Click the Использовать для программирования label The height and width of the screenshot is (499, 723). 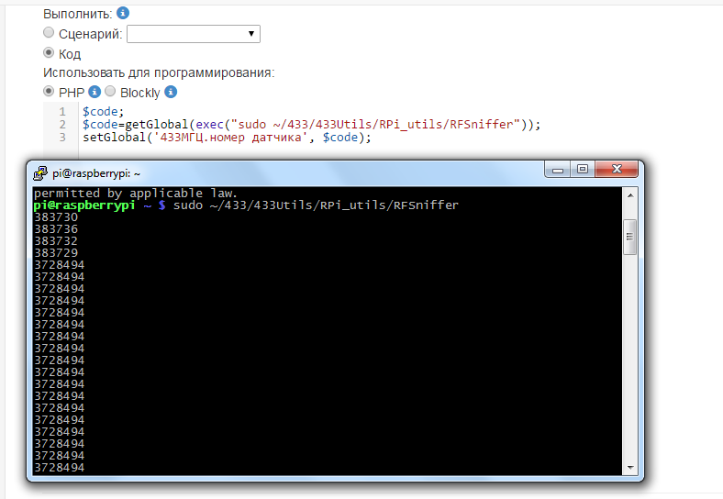tap(159, 72)
